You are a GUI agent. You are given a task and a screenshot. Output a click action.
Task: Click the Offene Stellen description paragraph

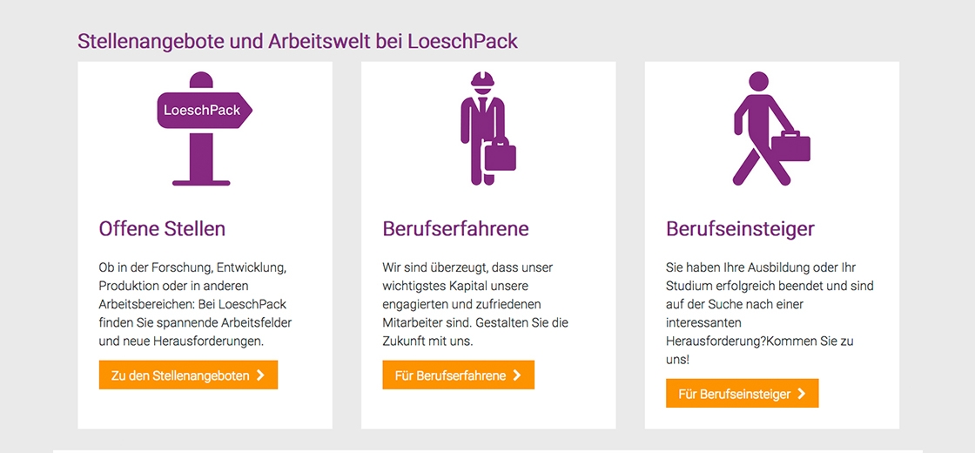193,304
